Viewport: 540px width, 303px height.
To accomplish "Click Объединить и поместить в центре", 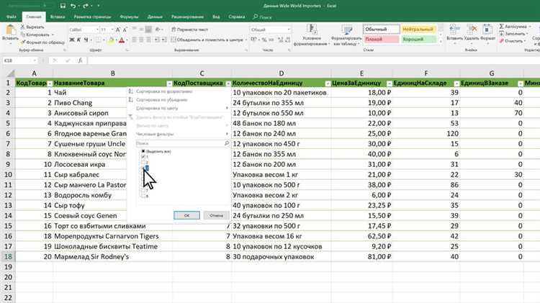I will click(x=207, y=40).
